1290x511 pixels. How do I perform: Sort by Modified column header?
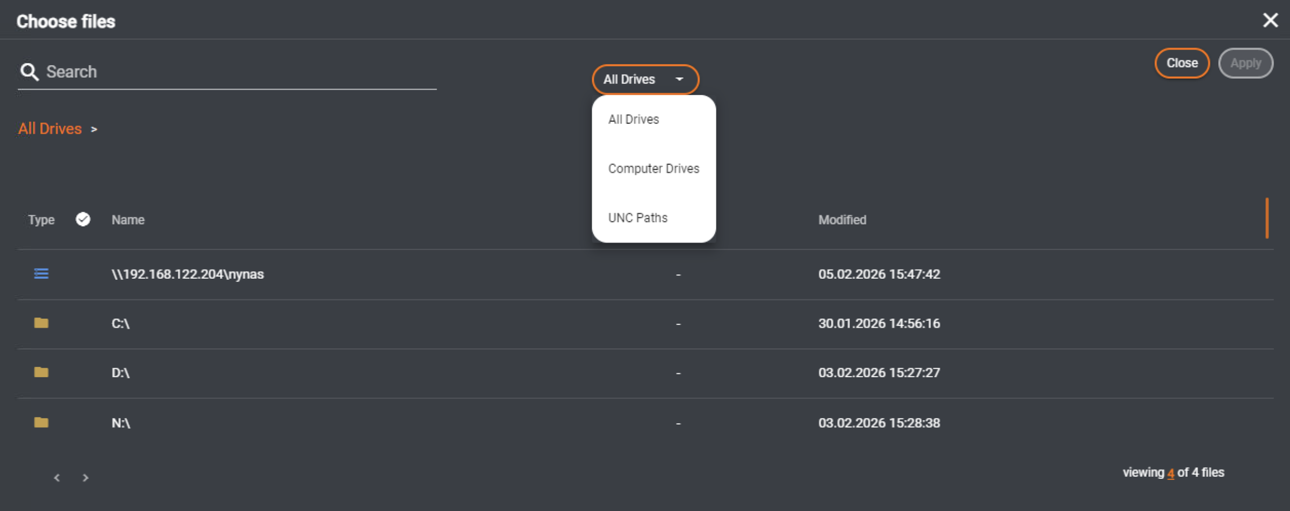[x=842, y=220]
